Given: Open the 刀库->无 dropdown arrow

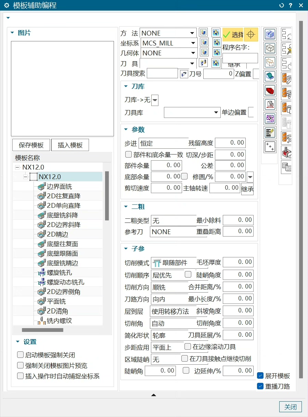Looking at the screenshot, I should 155,100.
